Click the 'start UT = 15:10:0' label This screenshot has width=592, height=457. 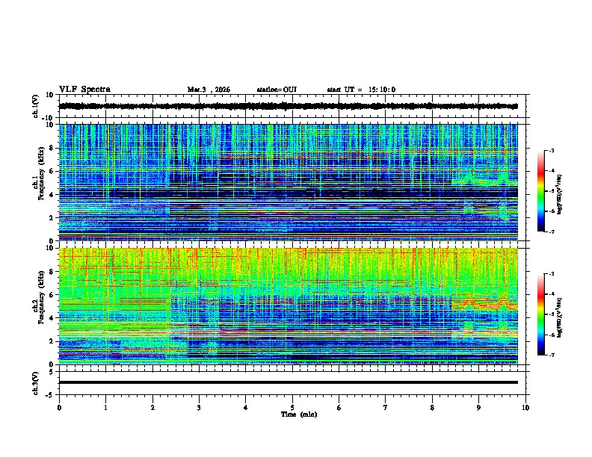[361, 90]
